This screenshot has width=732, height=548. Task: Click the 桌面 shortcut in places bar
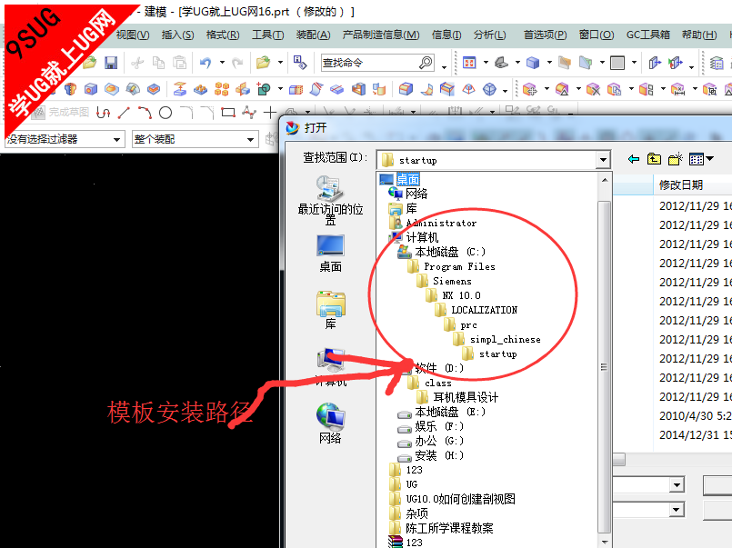click(330, 254)
